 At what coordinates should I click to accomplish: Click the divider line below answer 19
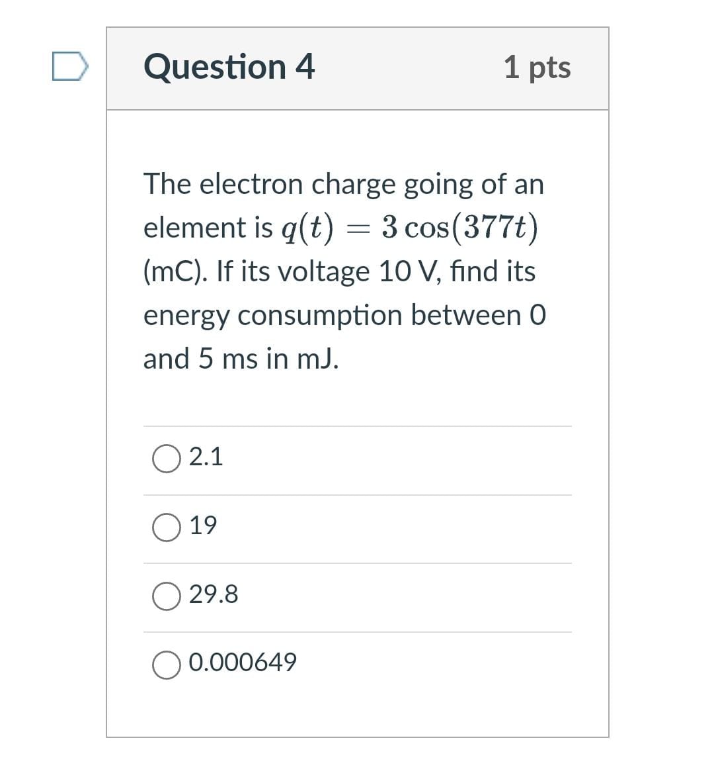tap(357, 563)
